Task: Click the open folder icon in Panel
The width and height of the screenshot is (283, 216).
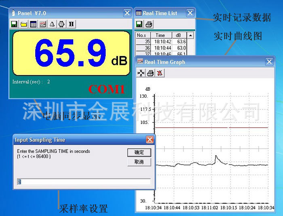Action: coord(24,24)
